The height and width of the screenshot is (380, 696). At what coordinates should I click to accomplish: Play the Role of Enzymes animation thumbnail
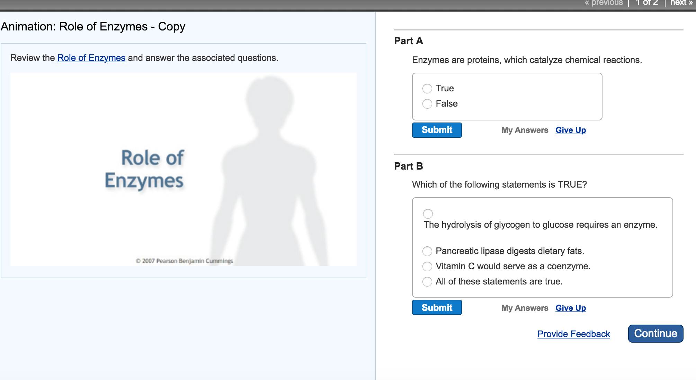[x=183, y=169]
